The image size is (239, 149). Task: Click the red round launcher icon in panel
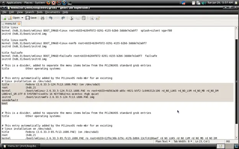point(59,3)
